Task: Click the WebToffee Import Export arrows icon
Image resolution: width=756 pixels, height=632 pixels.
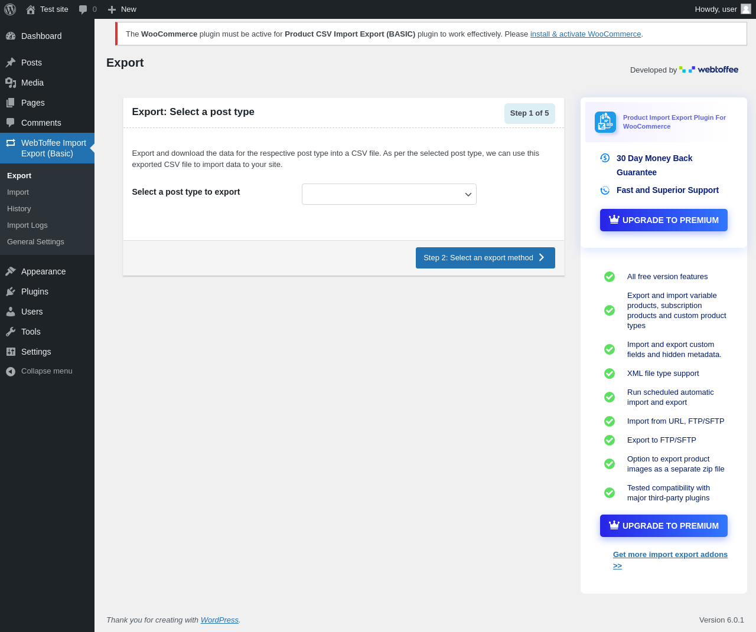Action: tap(11, 143)
